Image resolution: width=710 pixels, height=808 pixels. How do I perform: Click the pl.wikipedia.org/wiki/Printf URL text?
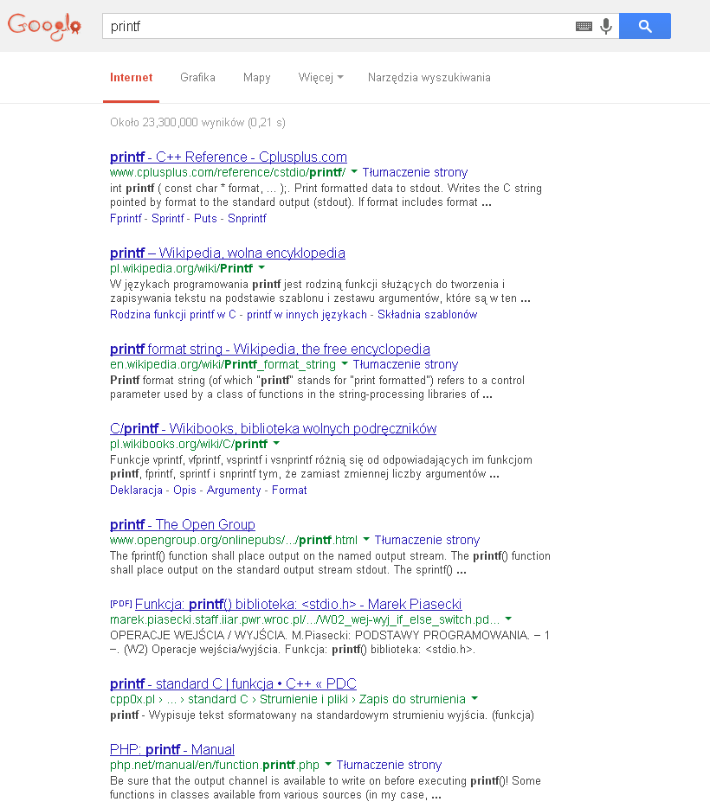(182, 268)
